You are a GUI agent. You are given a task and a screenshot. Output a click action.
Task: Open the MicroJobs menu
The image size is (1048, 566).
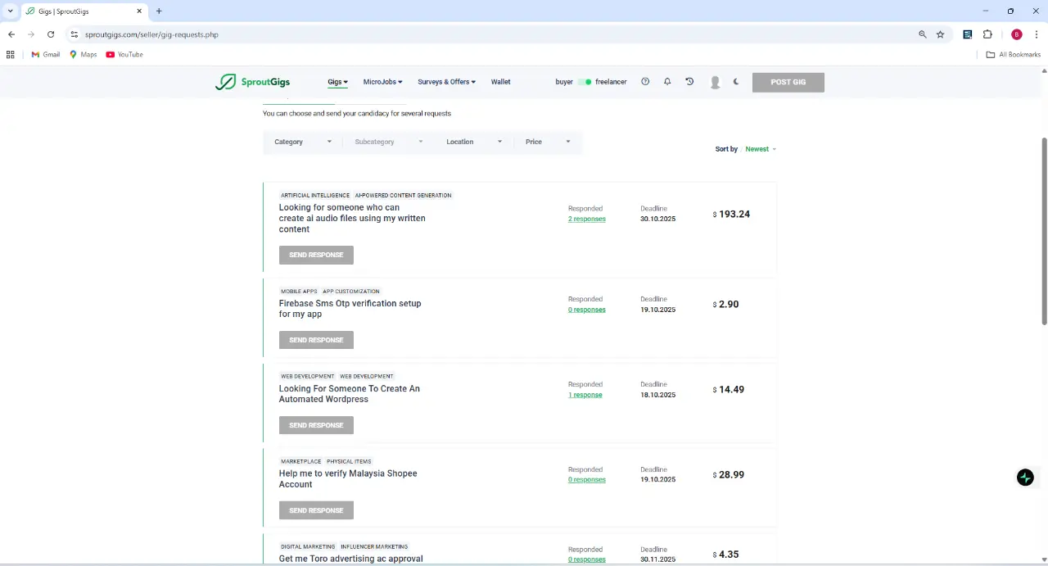[x=382, y=82]
